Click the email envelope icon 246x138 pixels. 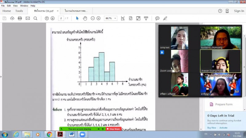(x=28, y=18)
